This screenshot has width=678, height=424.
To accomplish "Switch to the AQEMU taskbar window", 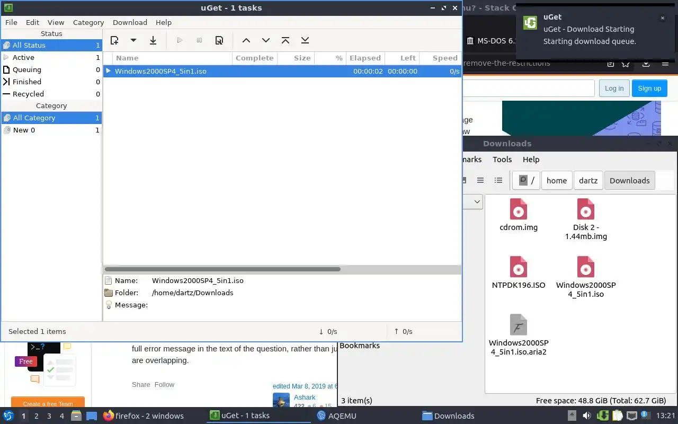I will pyautogui.click(x=336, y=416).
